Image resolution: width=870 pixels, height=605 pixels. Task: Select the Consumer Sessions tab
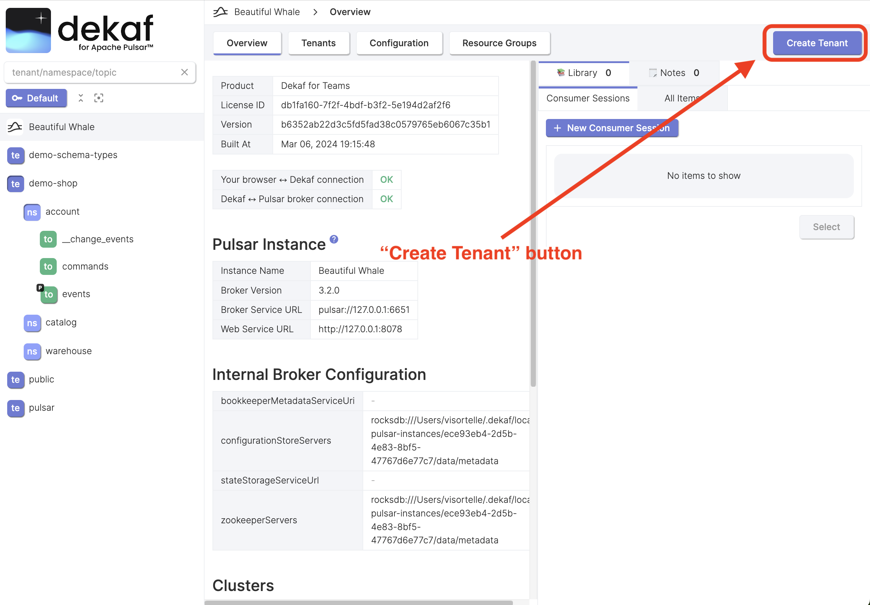tap(588, 98)
